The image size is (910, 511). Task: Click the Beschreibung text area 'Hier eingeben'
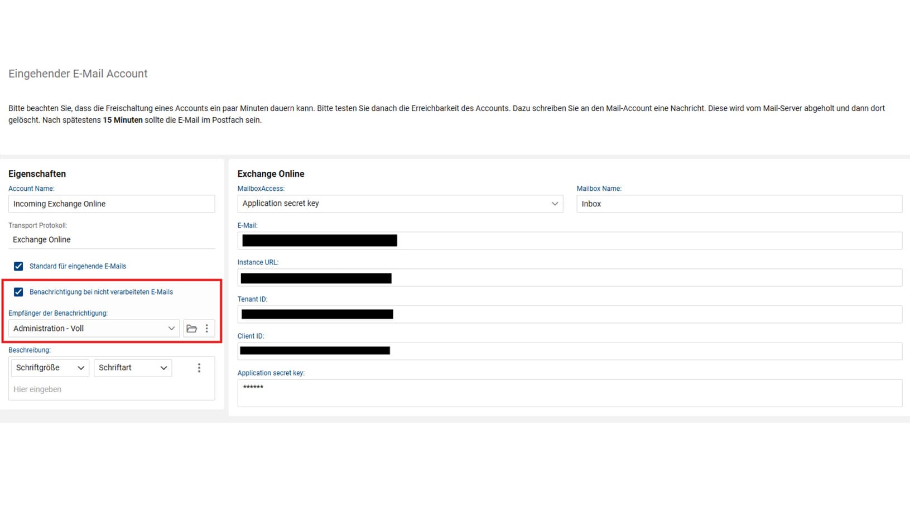pyautogui.click(x=112, y=389)
